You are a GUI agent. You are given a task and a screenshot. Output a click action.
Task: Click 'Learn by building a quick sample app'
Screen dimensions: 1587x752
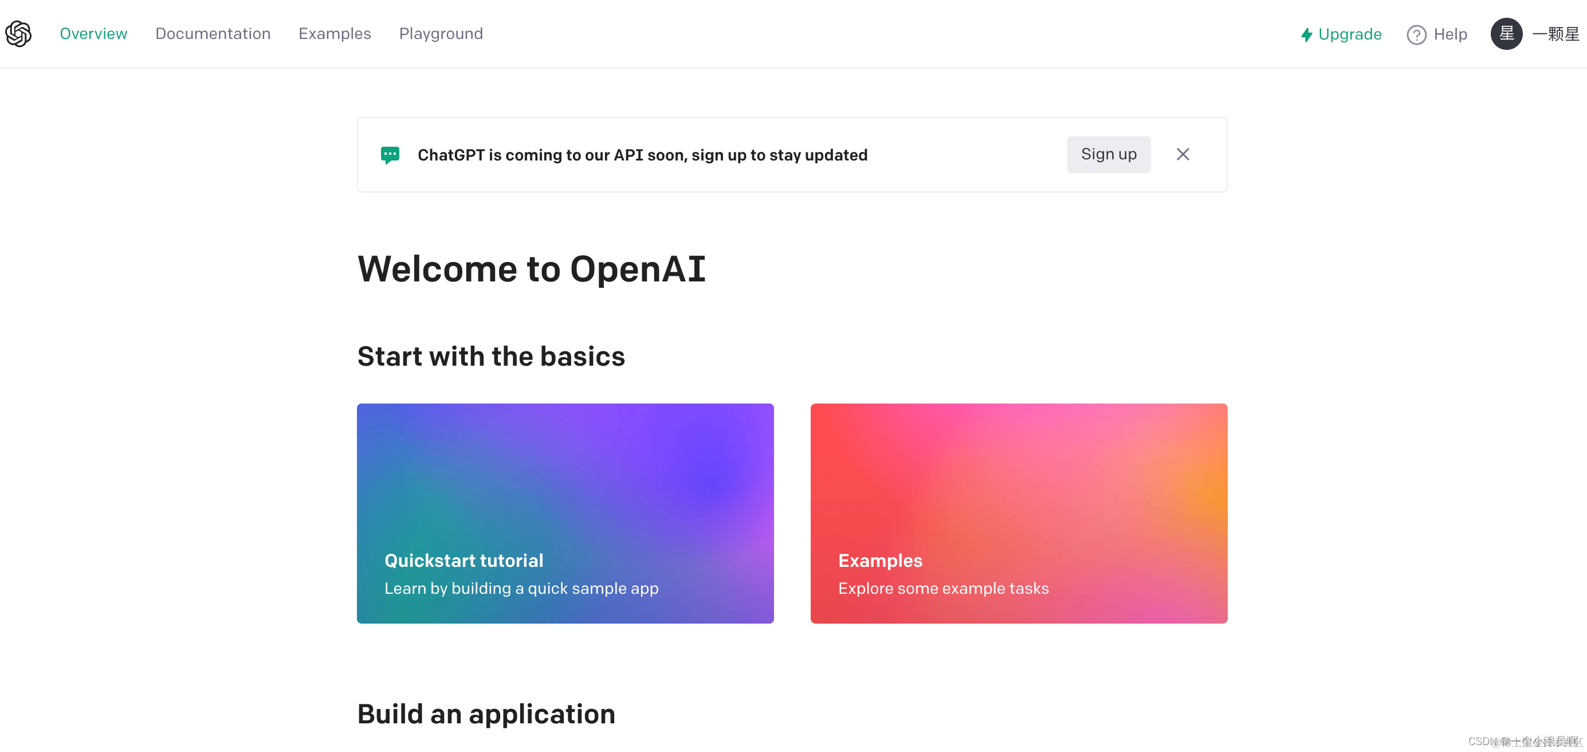[x=521, y=588]
